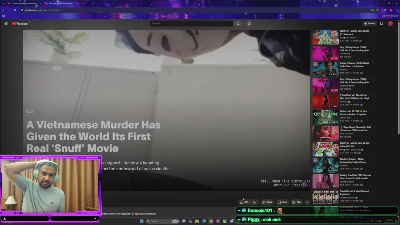Reload the page
The image size is (400, 225).
(15, 10)
